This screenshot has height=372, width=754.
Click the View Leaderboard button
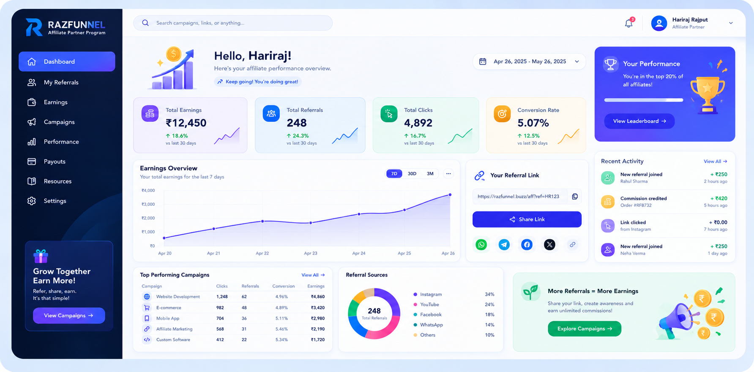point(639,121)
